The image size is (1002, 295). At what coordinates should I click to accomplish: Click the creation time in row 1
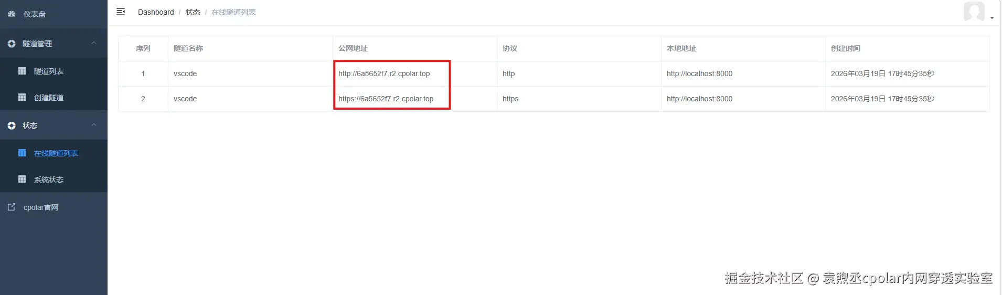(882, 73)
